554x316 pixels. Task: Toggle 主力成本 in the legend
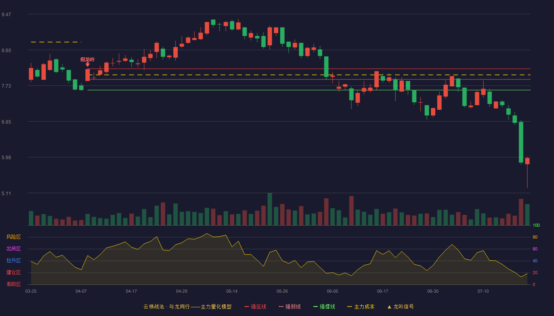coord(360,307)
